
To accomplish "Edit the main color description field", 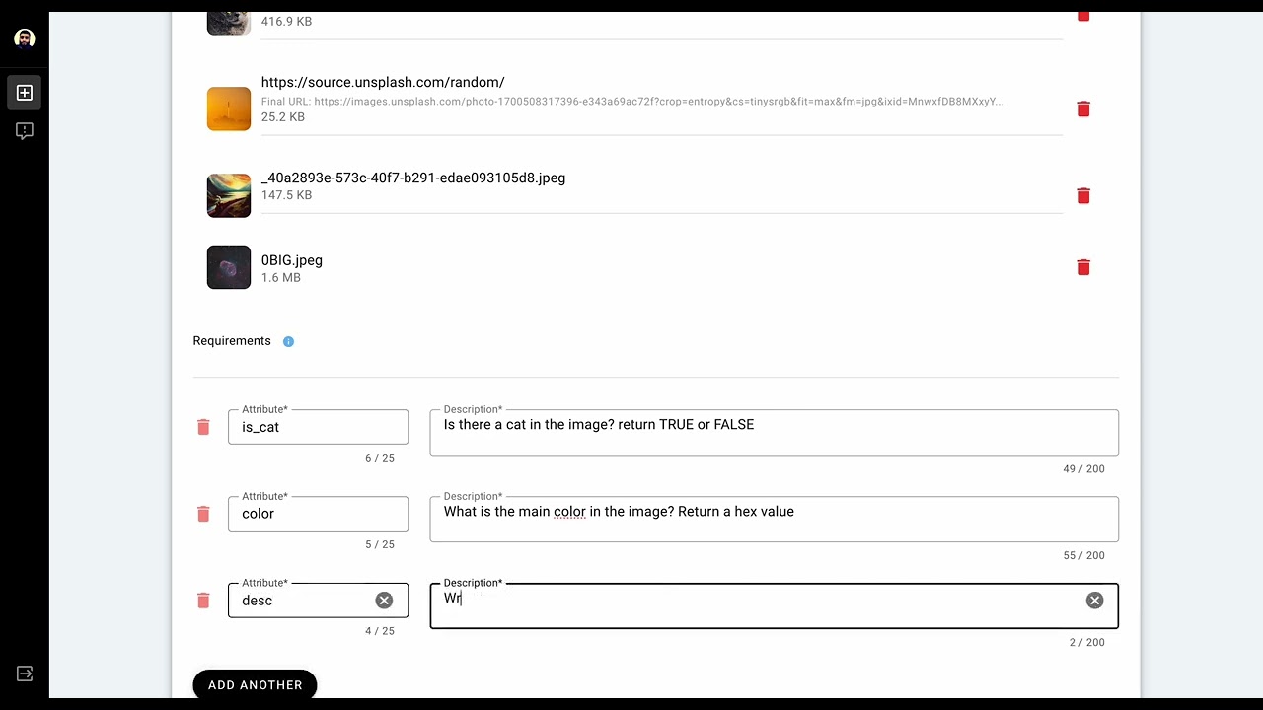I will click(775, 519).
